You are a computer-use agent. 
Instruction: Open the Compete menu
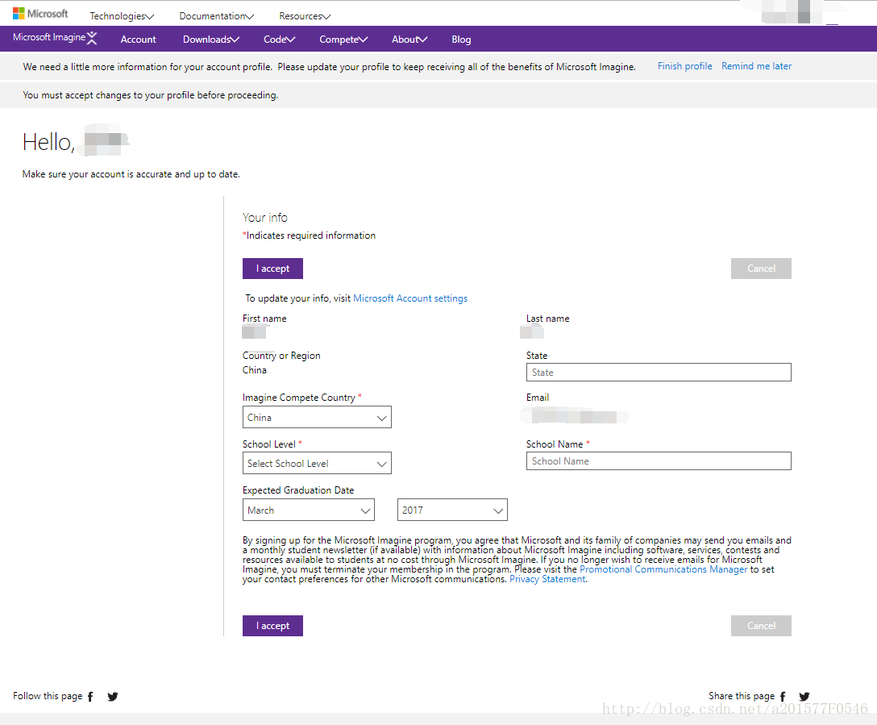click(x=343, y=40)
